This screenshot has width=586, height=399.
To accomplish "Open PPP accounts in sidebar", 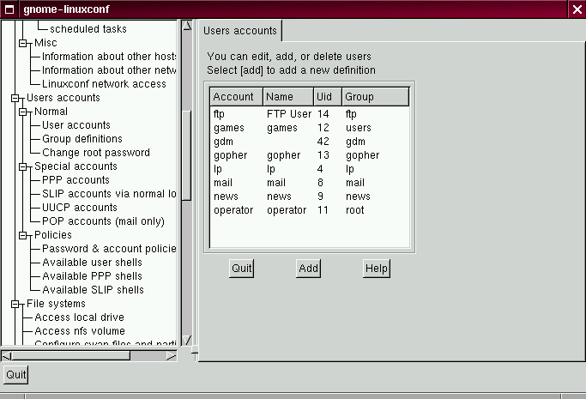I will point(76,180).
